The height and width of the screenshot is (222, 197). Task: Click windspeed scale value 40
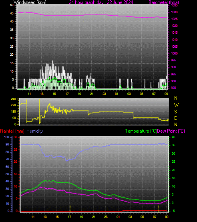tap(12, 21)
